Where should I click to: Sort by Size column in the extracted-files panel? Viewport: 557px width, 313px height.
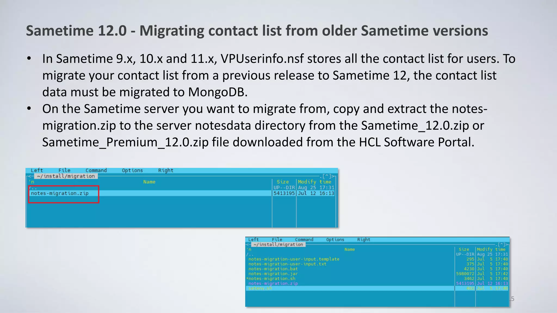[x=464, y=249]
